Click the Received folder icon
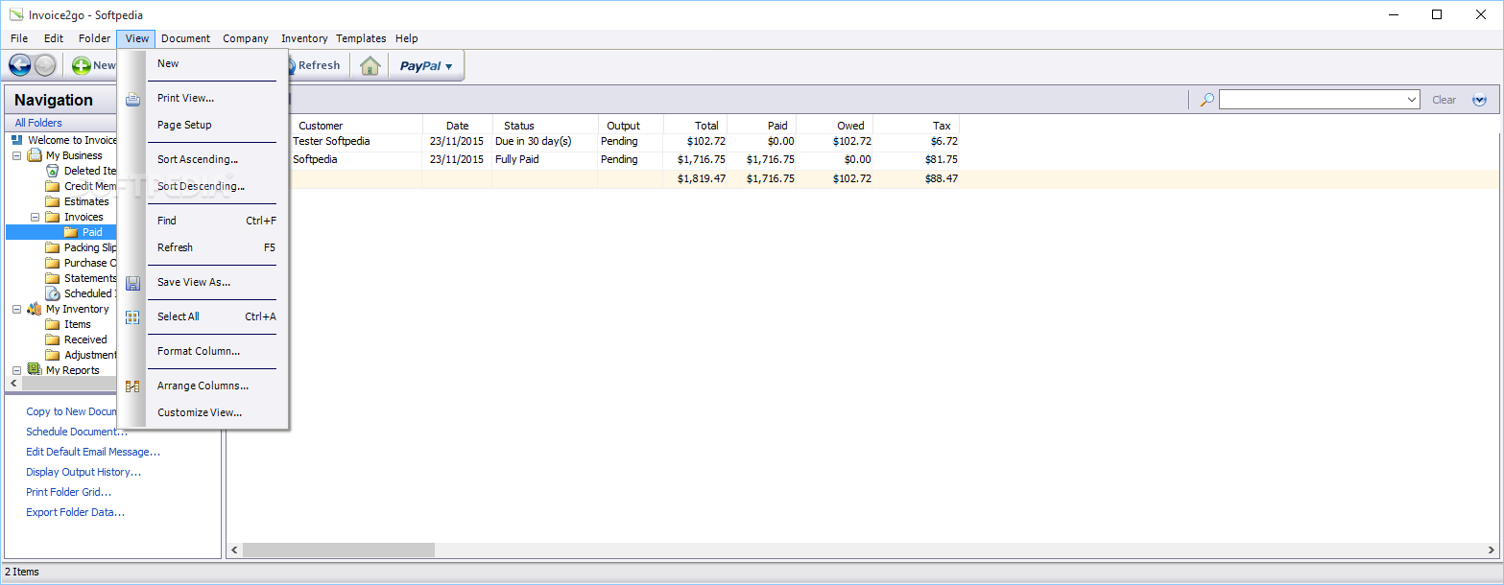This screenshot has width=1504, height=585. pyautogui.click(x=53, y=339)
